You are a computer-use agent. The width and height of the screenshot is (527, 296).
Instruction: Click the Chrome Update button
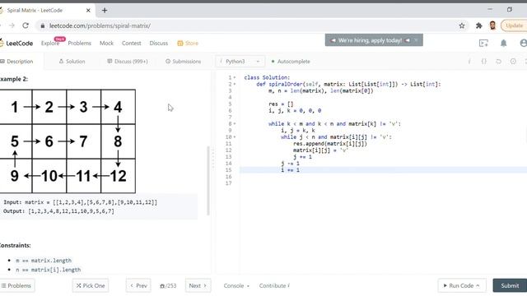click(x=514, y=25)
